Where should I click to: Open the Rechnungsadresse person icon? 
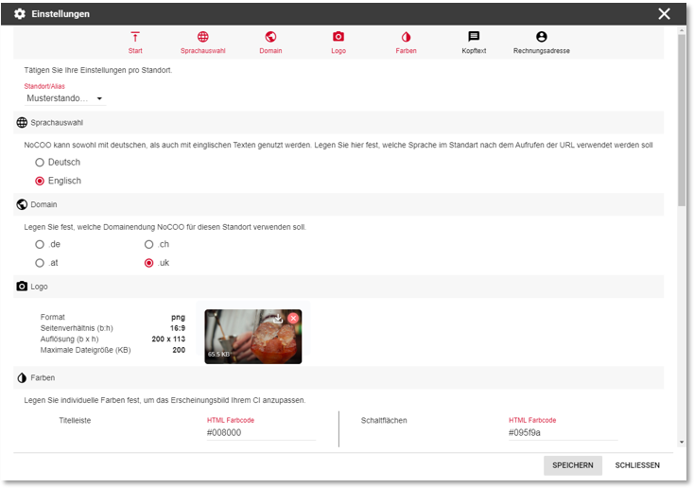(x=542, y=37)
